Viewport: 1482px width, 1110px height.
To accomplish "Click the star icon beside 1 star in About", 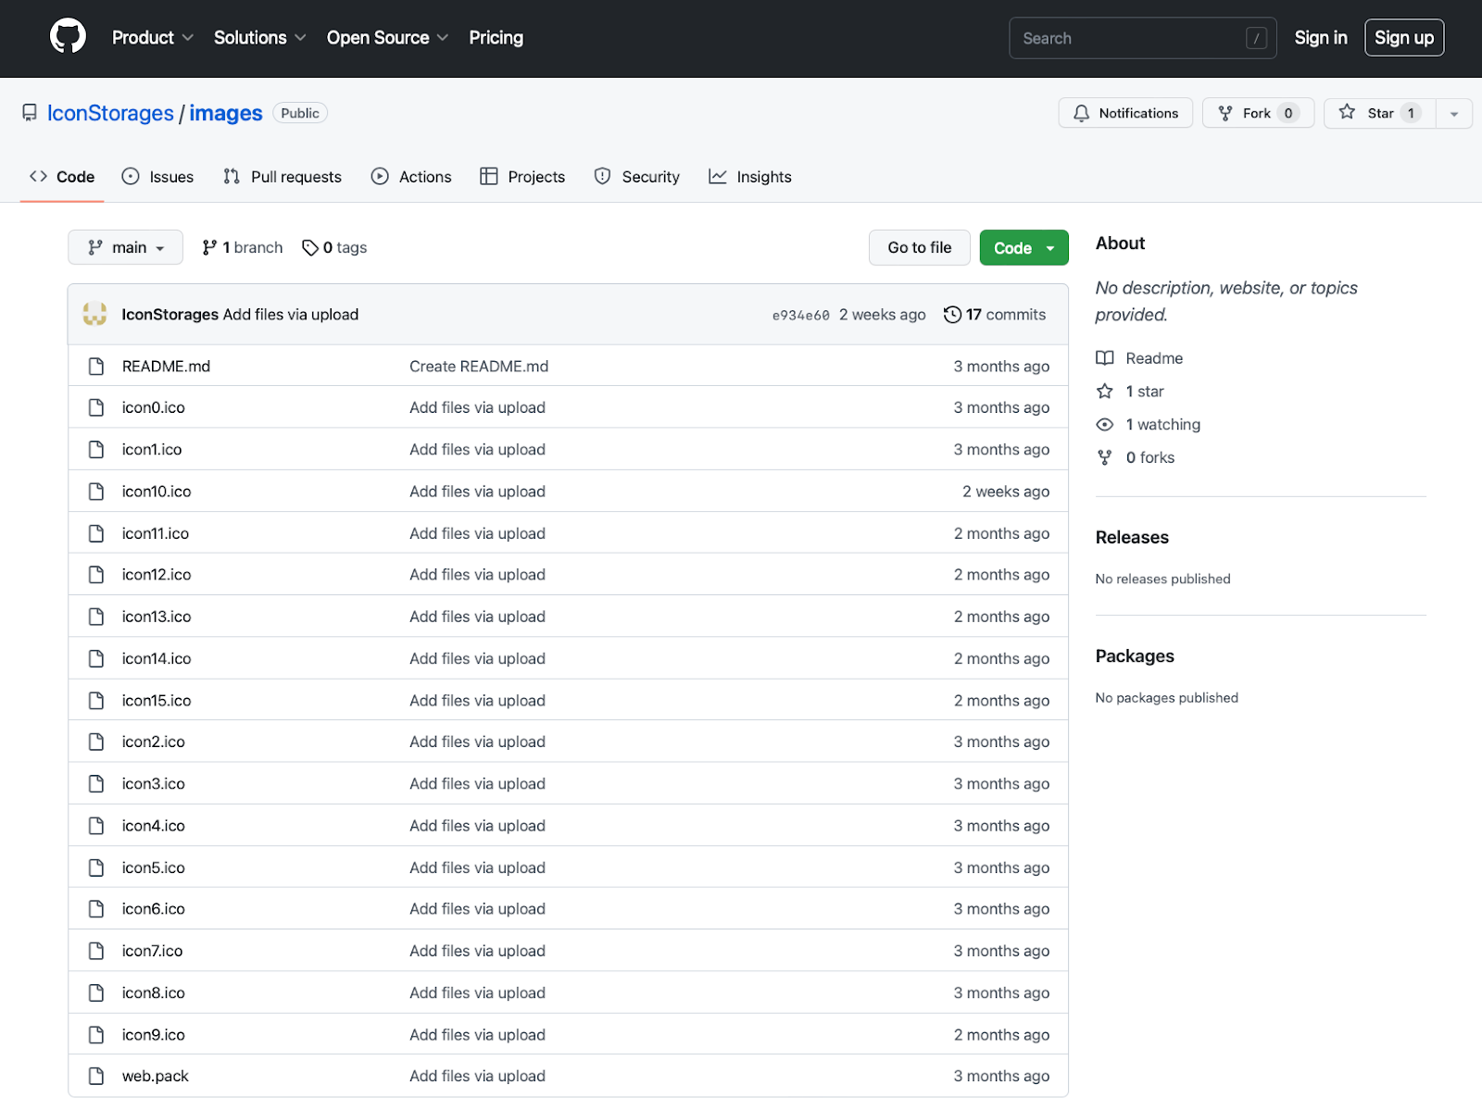I will (x=1105, y=392).
